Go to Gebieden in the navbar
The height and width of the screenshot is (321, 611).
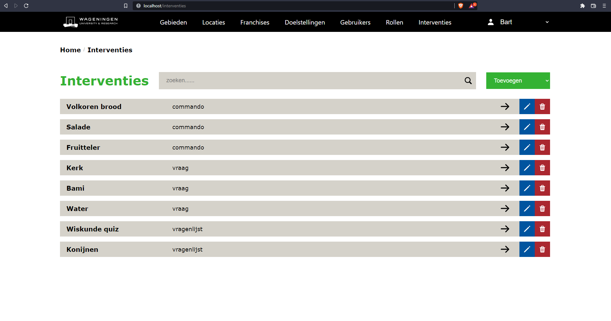click(x=173, y=22)
